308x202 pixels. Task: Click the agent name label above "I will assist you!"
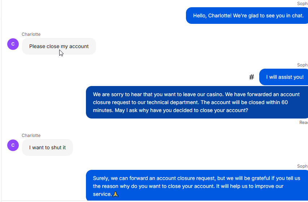click(303, 65)
